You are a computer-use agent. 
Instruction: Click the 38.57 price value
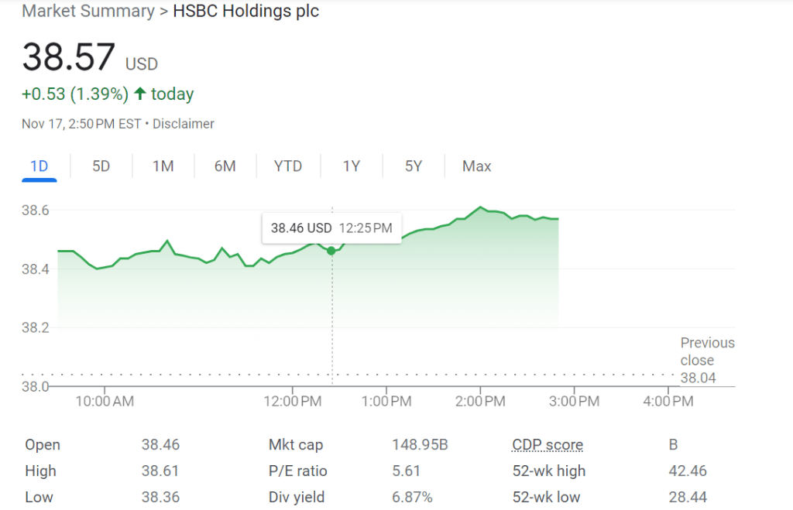69,58
